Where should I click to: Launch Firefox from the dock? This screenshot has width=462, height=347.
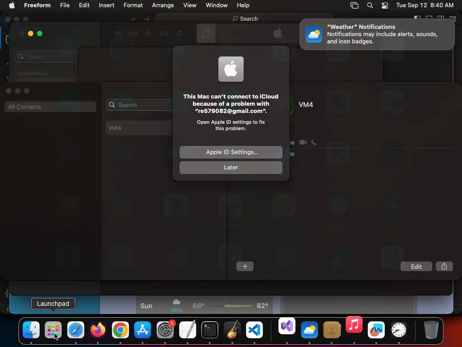tap(98, 329)
